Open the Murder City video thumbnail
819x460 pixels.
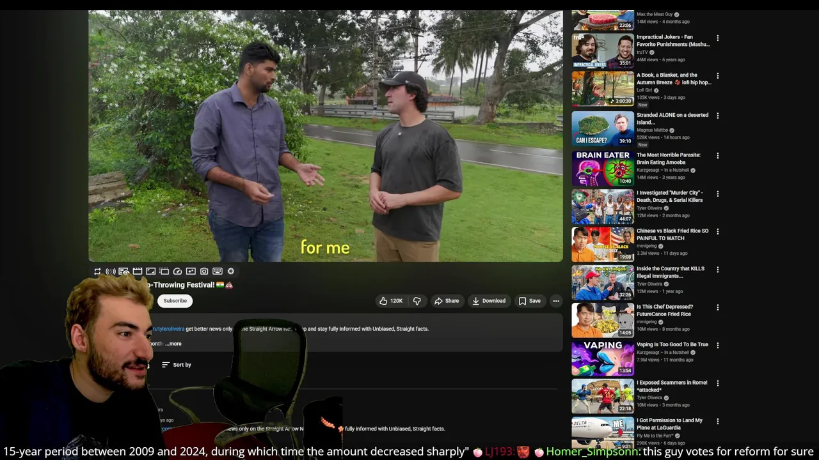603,206
